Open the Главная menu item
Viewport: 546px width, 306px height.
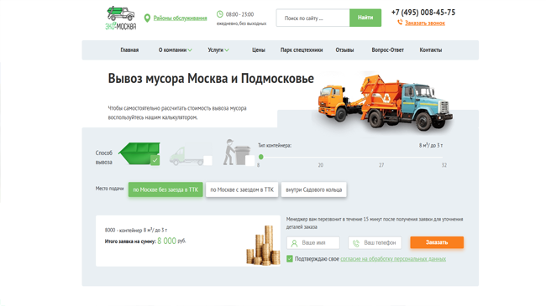tap(129, 50)
